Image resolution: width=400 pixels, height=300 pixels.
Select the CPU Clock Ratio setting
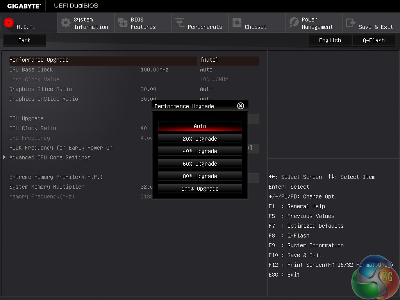click(33, 128)
